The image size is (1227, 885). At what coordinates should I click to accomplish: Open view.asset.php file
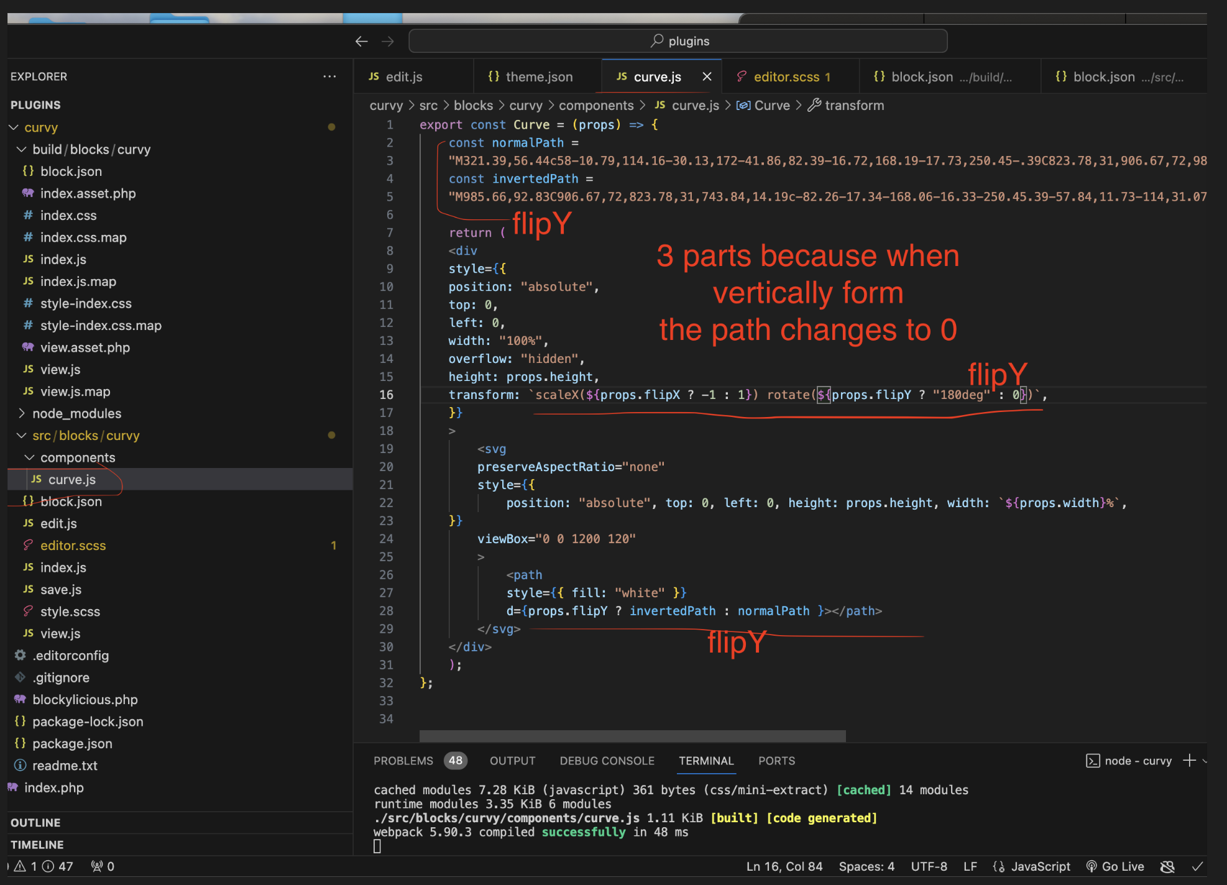[85, 347]
